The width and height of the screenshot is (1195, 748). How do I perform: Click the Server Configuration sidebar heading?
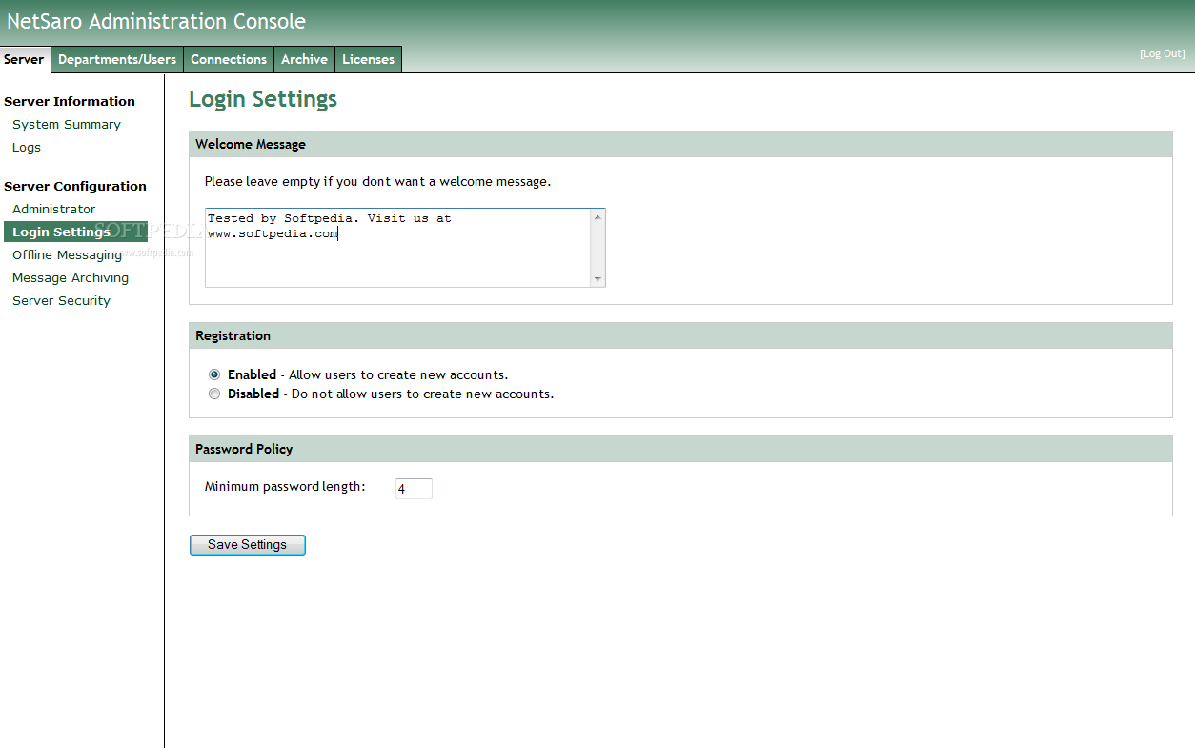(75, 186)
